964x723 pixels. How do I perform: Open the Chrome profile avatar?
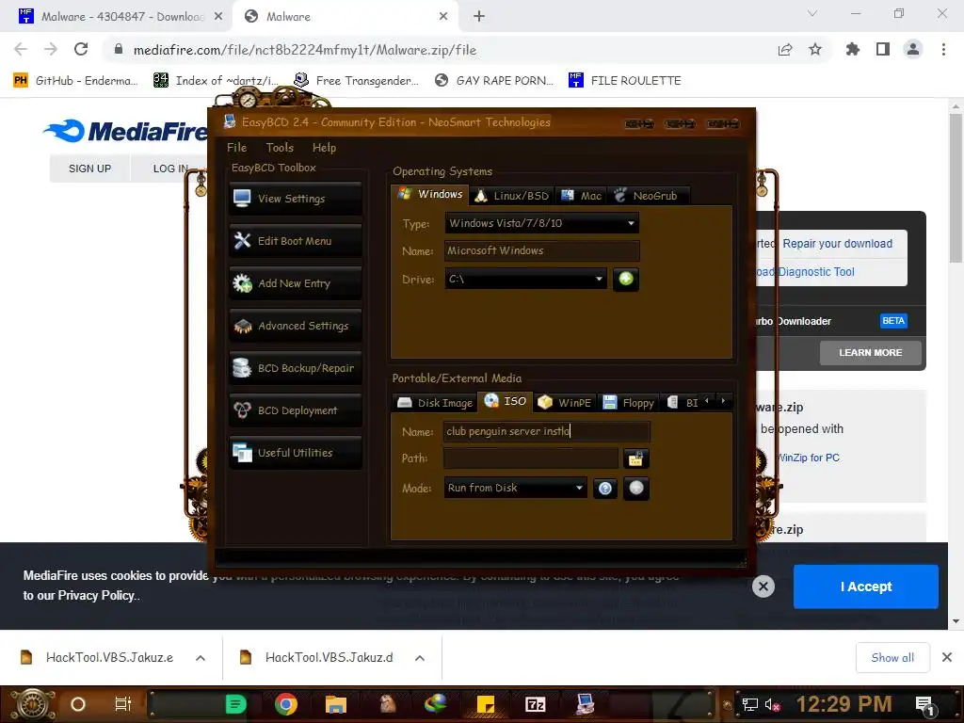point(913,49)
